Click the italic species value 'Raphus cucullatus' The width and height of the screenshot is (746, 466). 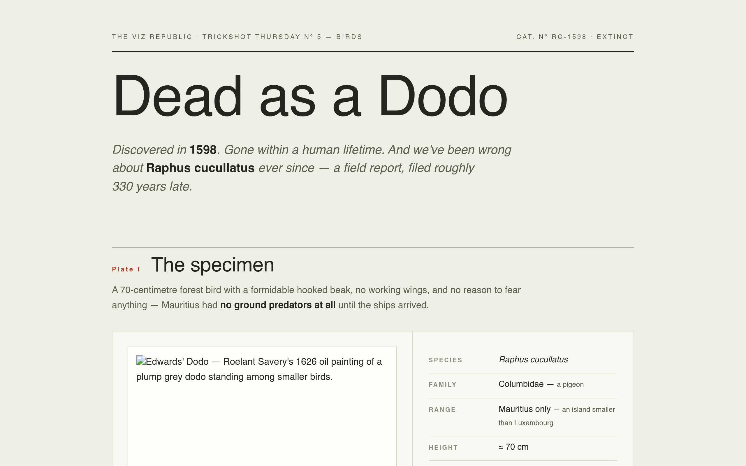click(533, 360)
